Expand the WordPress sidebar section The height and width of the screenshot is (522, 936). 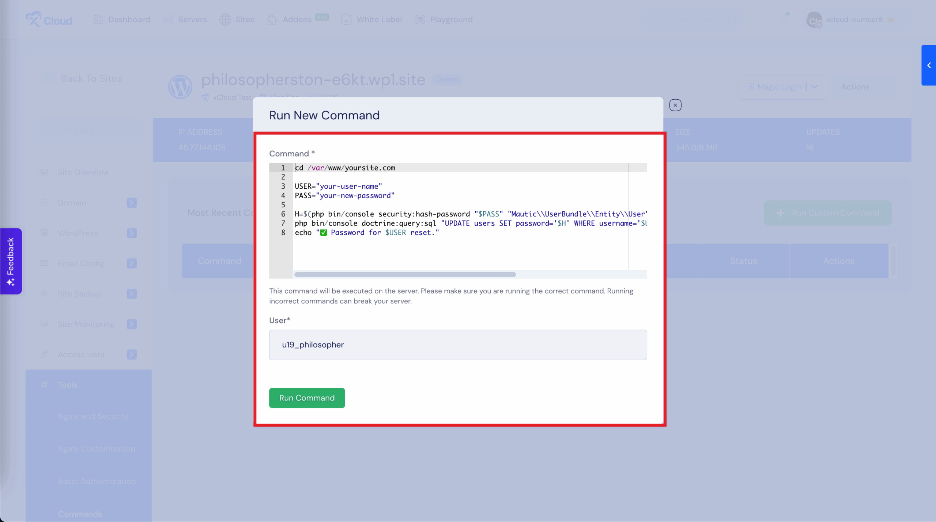pos(132,233)
